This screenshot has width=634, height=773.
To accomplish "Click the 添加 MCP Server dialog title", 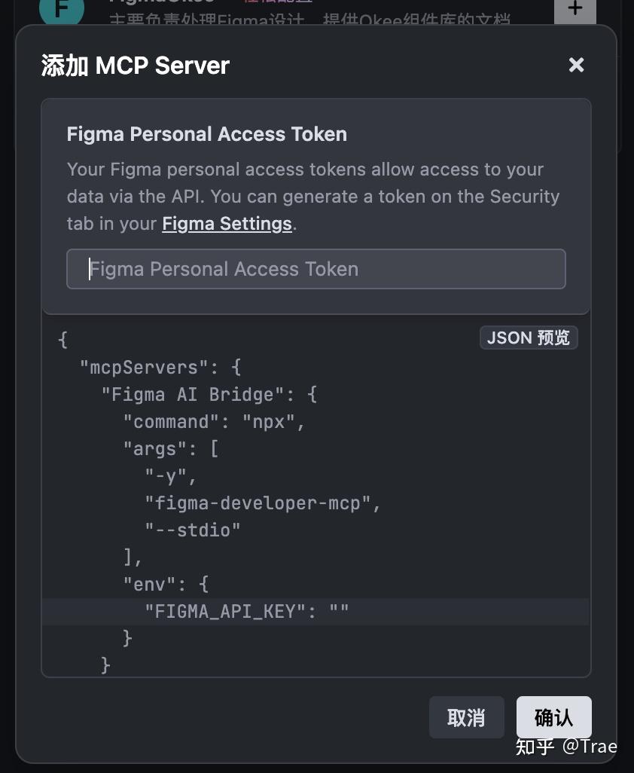I will 135,66.
